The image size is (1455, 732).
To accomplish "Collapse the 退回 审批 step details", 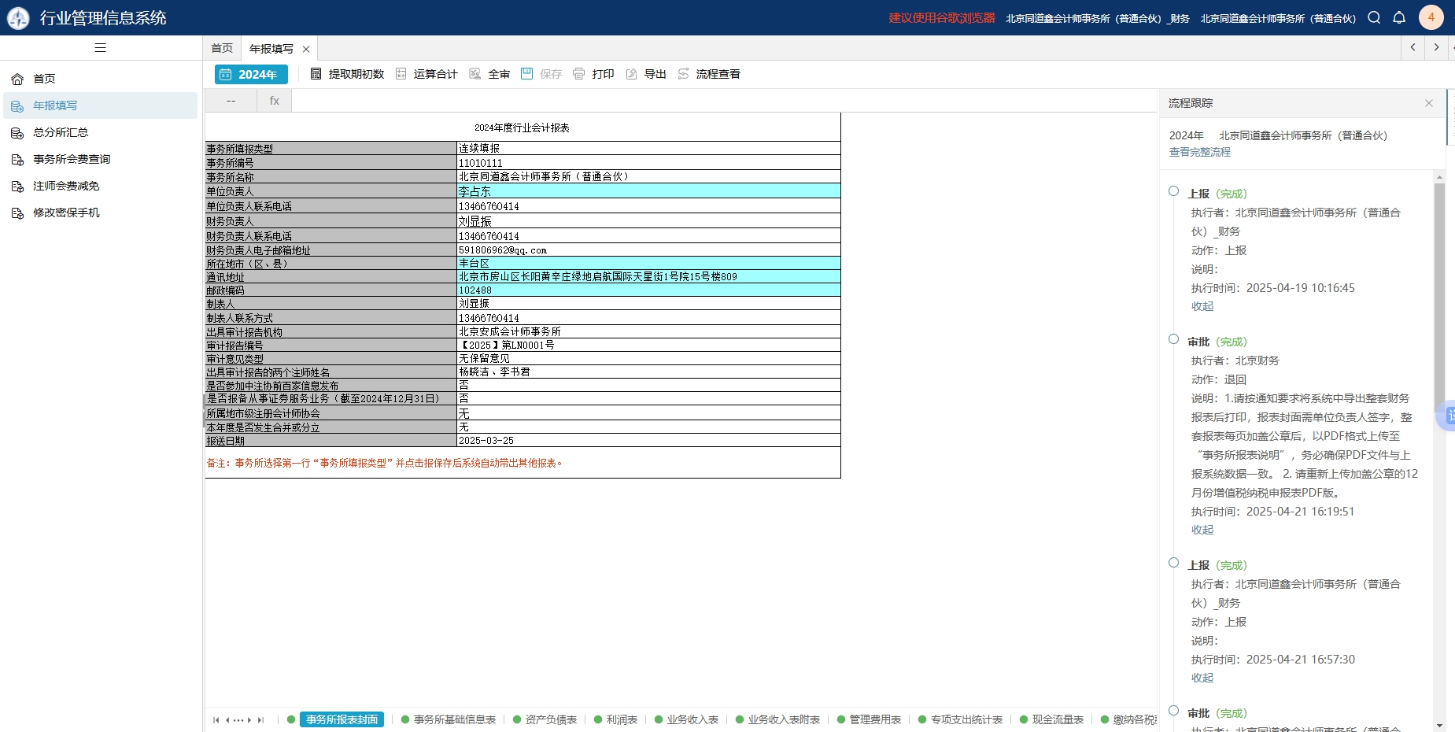I will click(1202, 530).
